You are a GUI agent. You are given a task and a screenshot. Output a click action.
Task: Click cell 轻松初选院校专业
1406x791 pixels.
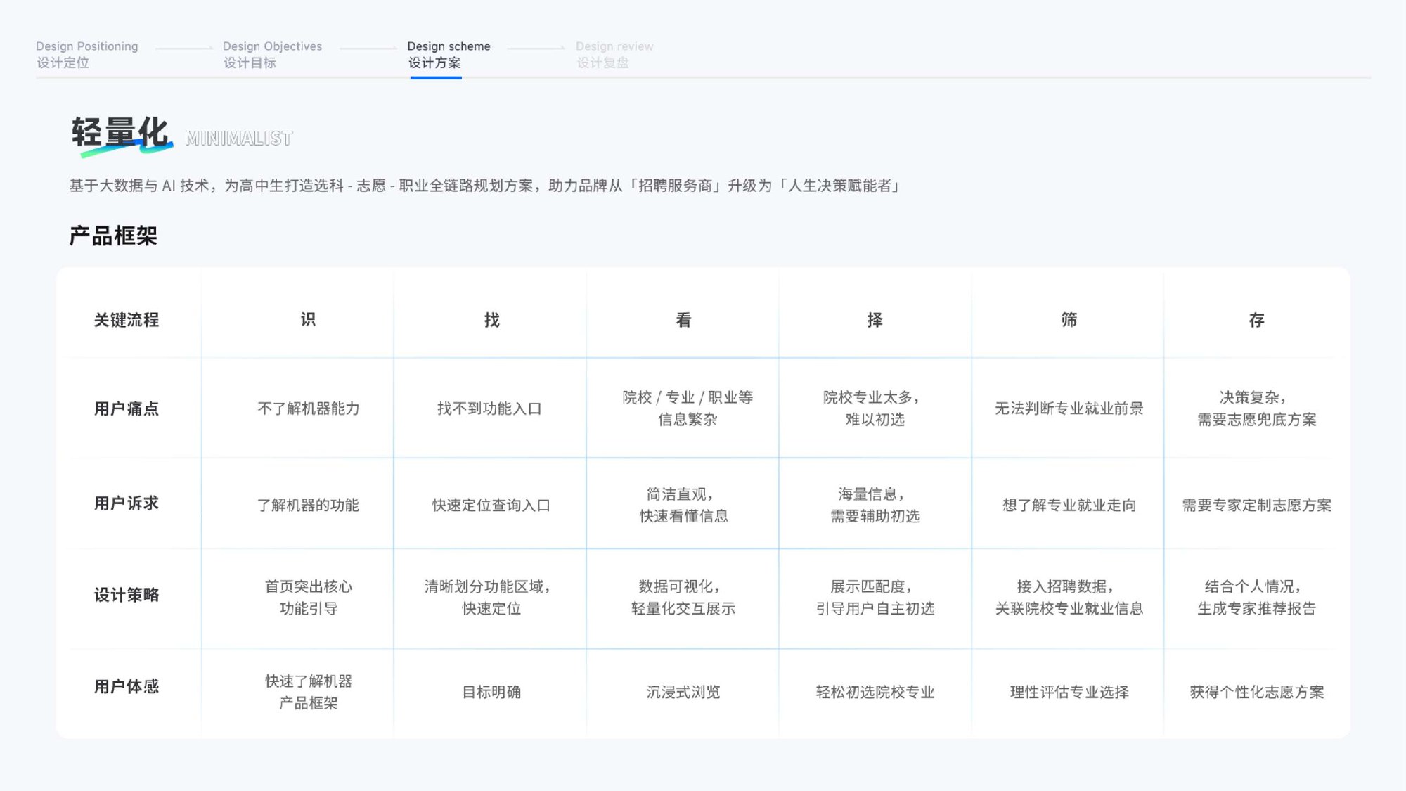point(875,692)
